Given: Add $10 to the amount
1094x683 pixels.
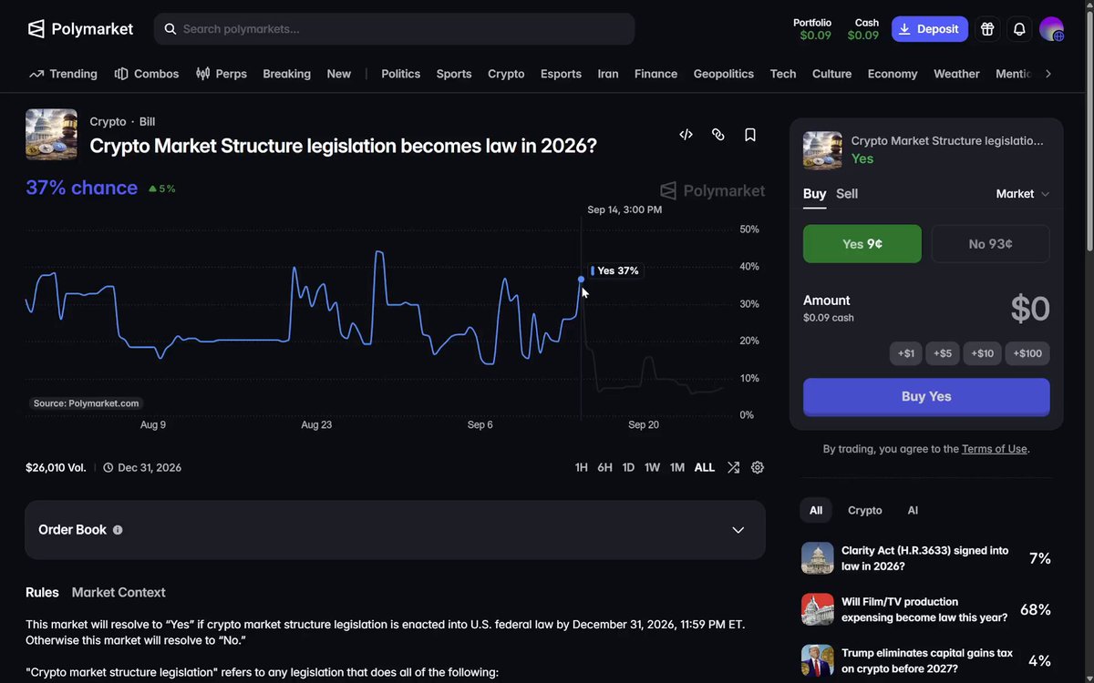Looking at the screenshot, I should 983,353.
